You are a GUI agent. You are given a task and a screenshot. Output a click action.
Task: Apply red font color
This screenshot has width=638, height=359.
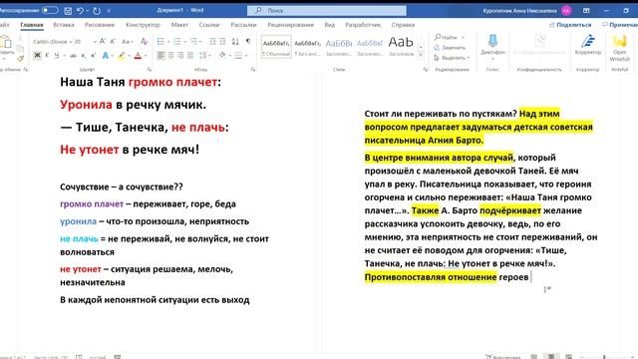pos(138,56)
